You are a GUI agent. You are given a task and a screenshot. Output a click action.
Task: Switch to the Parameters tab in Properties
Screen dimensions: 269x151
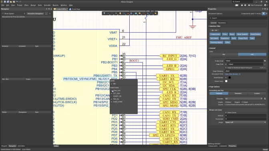(222, 23)
